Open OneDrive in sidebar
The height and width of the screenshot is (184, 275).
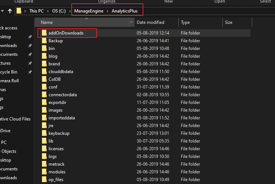[x=5, y=131]
